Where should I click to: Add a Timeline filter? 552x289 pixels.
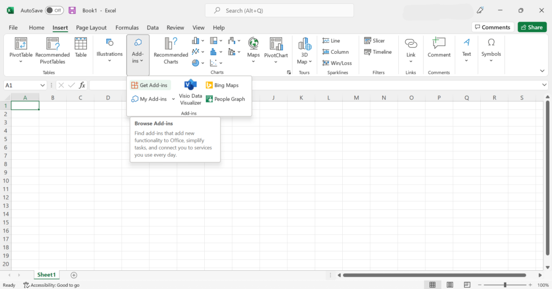[377, 52]
